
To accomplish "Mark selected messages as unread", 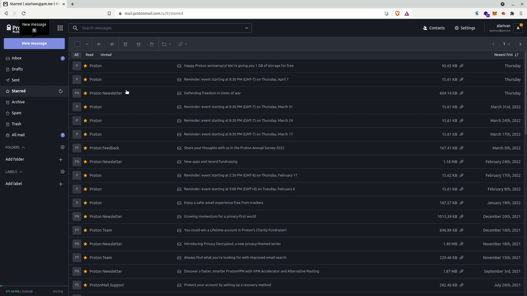I will click(112, 44).
